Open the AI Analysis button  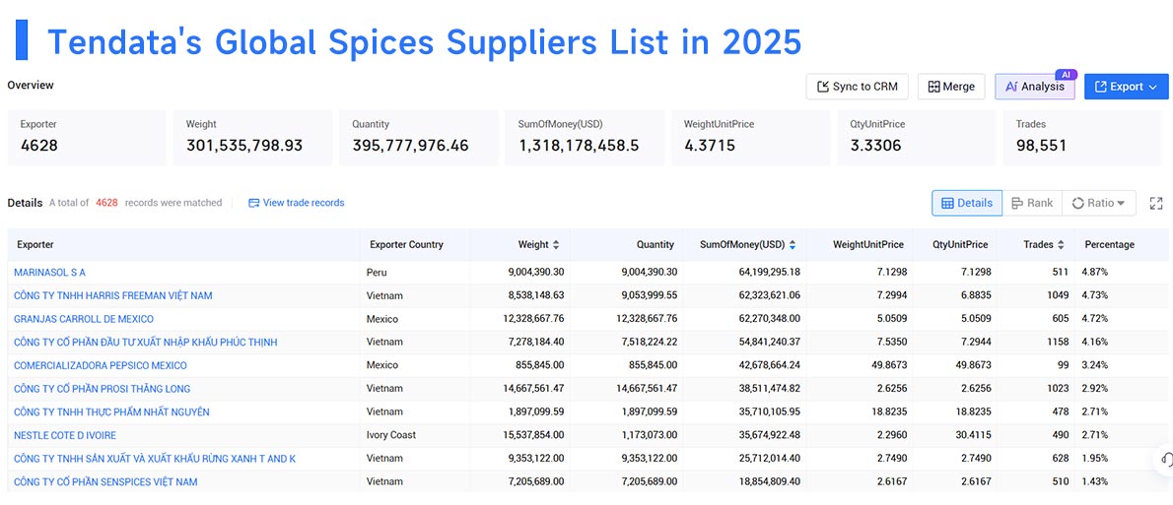1035,87
